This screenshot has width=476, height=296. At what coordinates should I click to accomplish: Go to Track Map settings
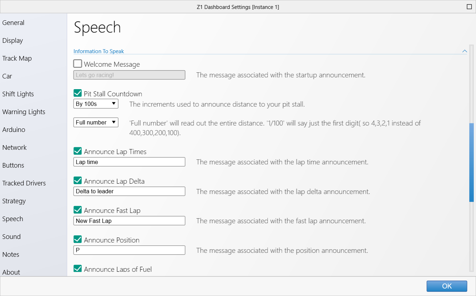click(17, 58)
